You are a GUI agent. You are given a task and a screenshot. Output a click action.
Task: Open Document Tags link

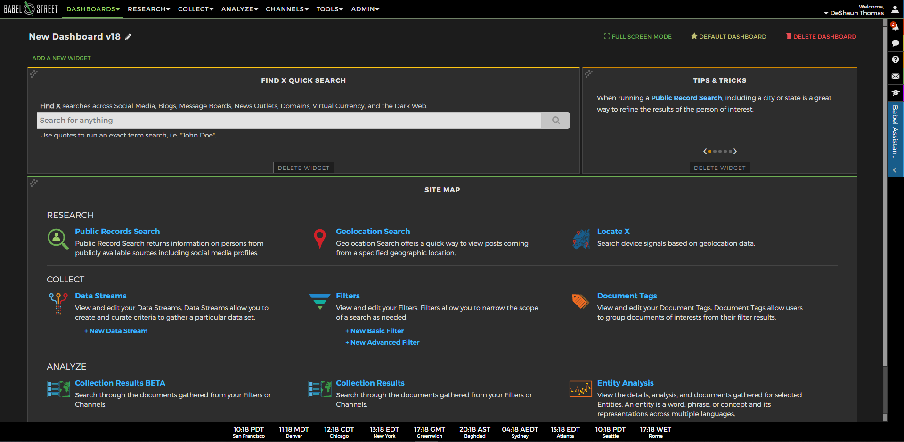pos(627,296)
